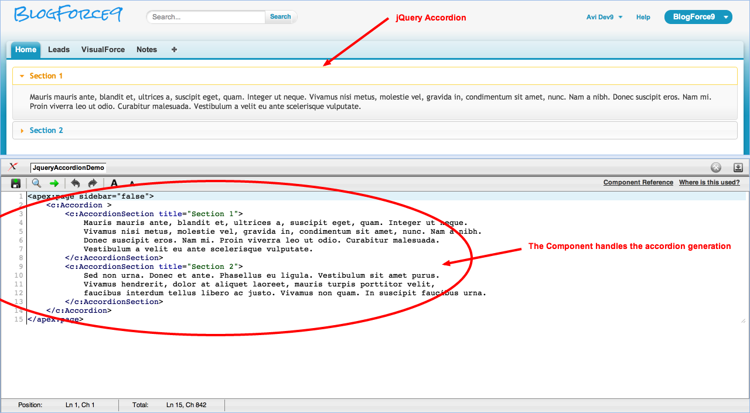Click the red X icon beside the page name
Screen dimensions: 750x413
(x=13, y=166)
